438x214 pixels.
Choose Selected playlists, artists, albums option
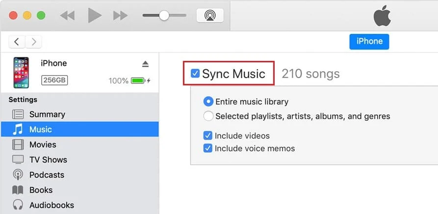point(208,116)
